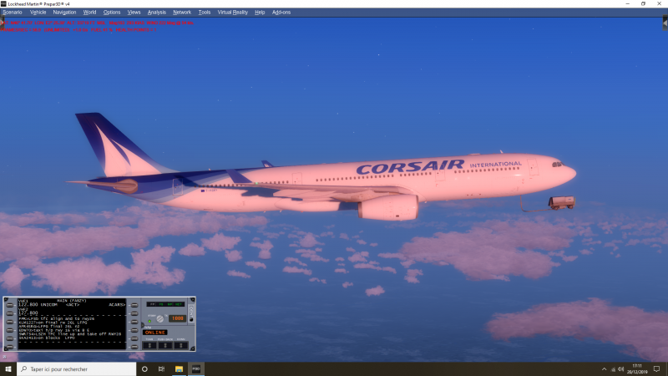Click right line key next to EDW70 message
The image size is (668, 376).
pyautogui.click(x=134, y=330)
